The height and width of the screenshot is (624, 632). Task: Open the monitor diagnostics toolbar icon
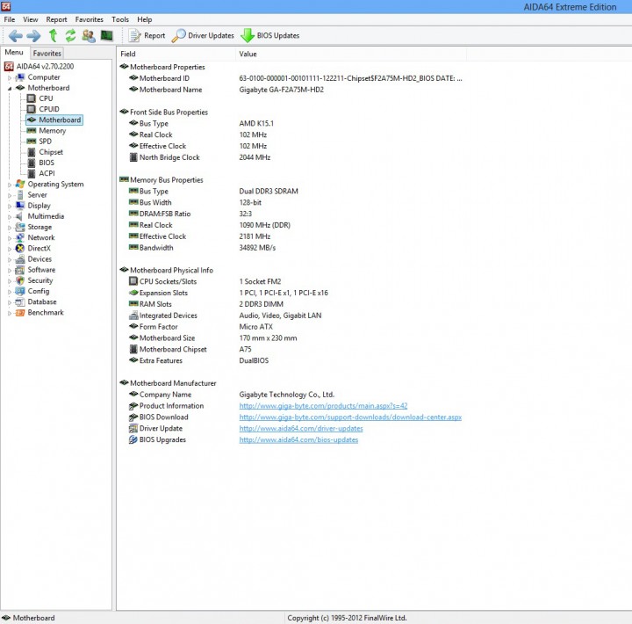point(107,35)
